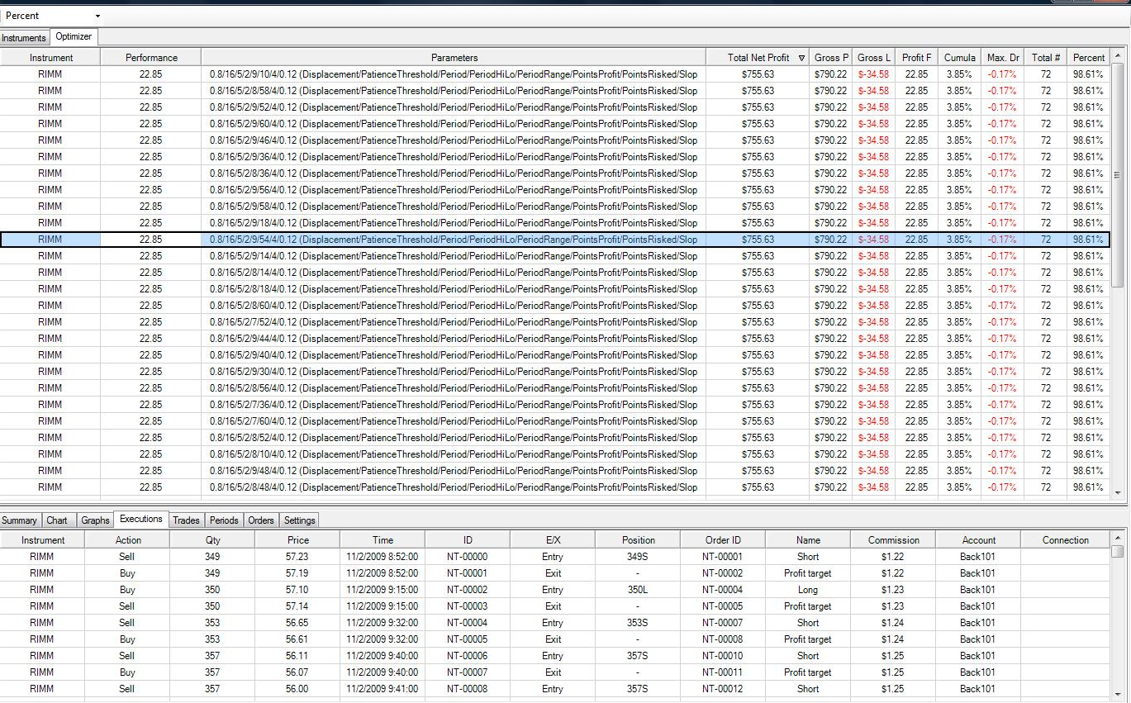Select execution at 11/2/2009 9:41:00
This screenshot has width=1131, height=703.
click(x=555, y=689)
